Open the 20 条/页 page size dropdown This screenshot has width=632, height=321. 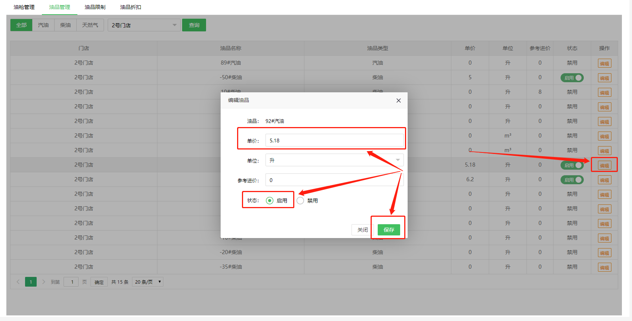coord(148,282)
